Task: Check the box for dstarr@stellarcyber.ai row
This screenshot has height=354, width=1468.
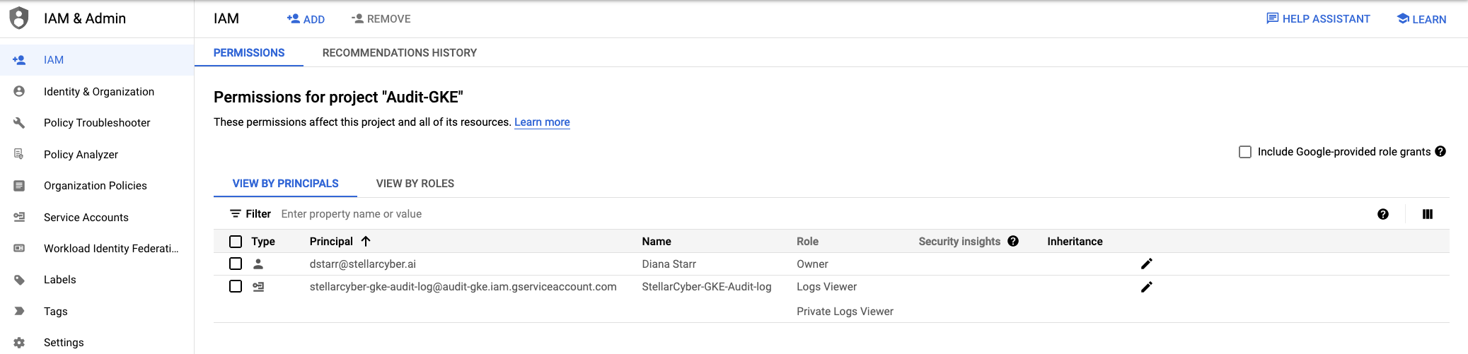Action: point(236,264)
